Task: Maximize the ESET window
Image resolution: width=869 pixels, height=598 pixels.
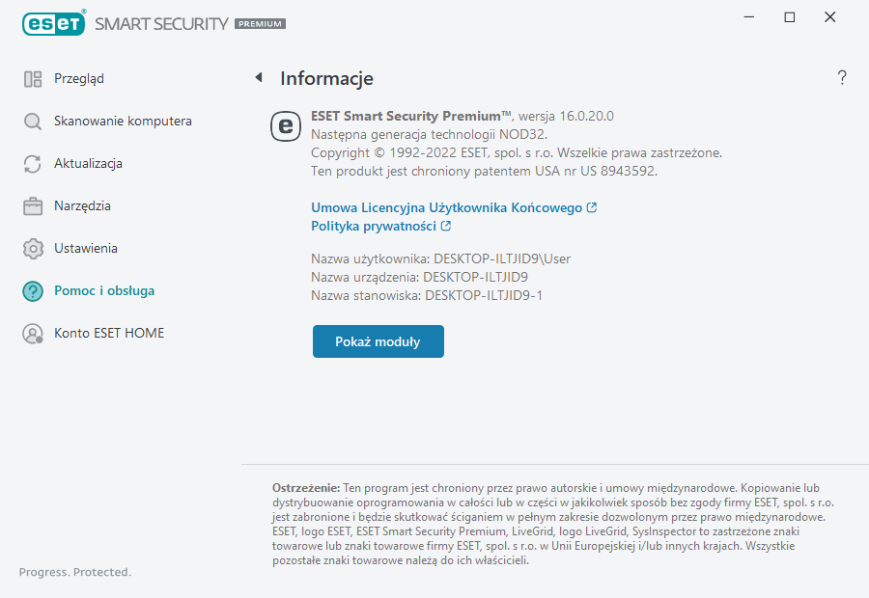Action: tap(790, 17)
